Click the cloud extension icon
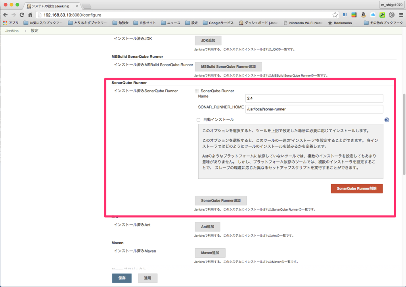This screenshot has width=406, height=287. click(373, 15)
